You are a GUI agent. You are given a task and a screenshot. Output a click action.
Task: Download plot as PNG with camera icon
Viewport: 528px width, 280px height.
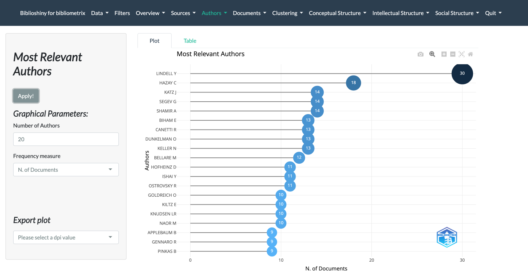(421, 54)
